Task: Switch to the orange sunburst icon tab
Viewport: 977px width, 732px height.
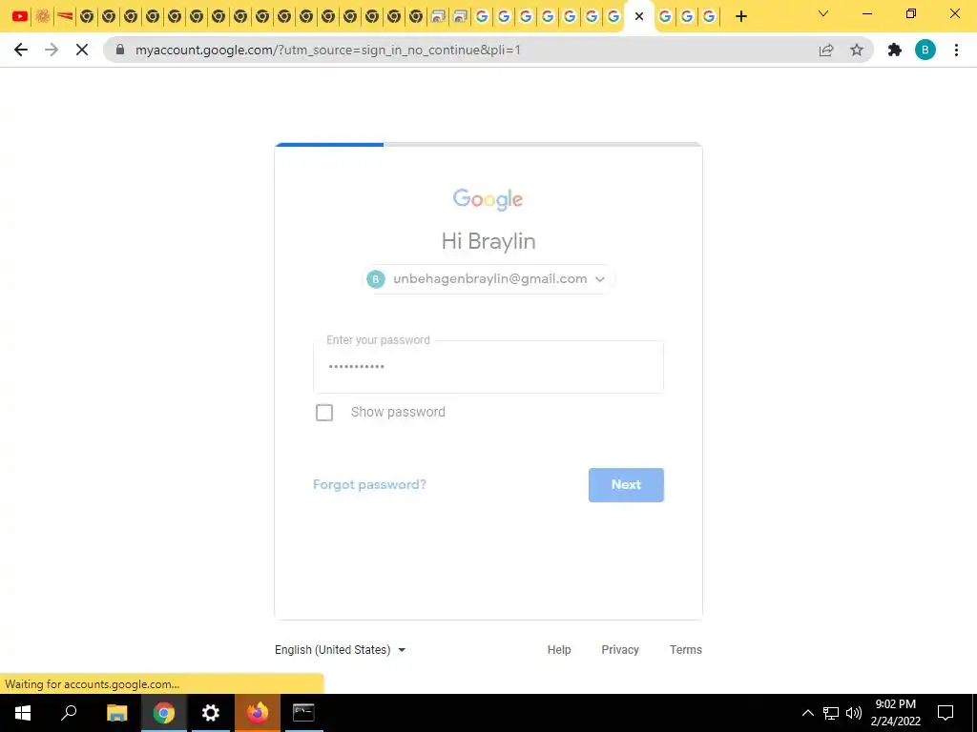Action: coord(42,16)
